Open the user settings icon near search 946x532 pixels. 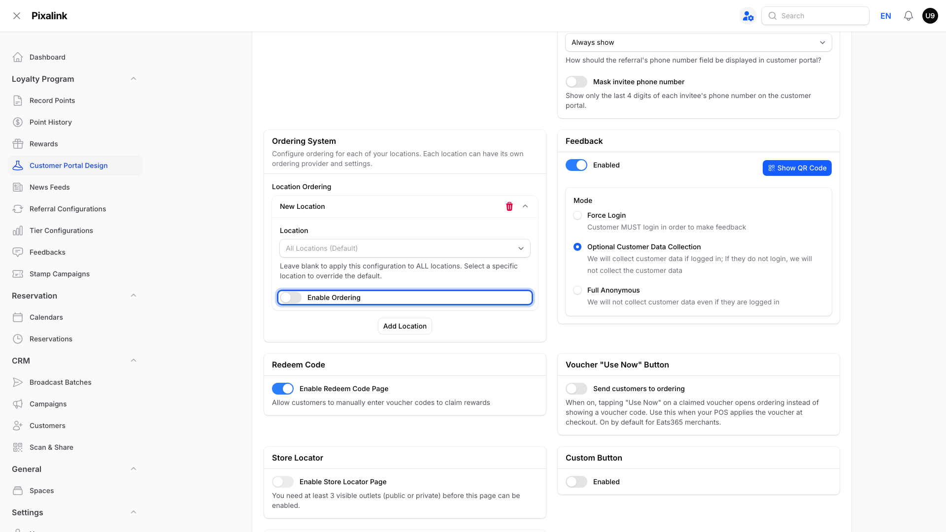click(x=748, y=16)
